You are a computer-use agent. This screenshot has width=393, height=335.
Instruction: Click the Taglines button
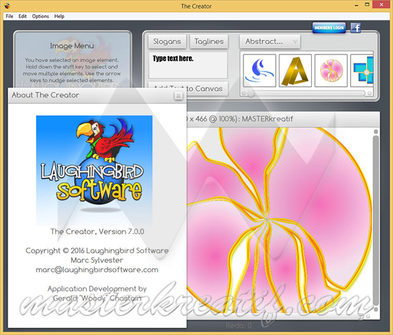click(209, 42)
